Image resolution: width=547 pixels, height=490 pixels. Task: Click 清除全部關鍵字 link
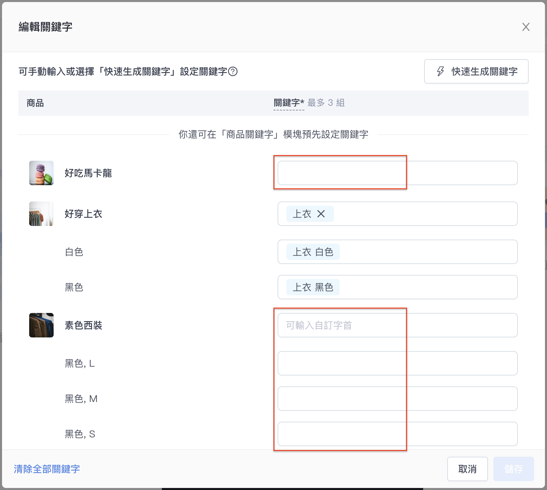[x=47, y=469]
